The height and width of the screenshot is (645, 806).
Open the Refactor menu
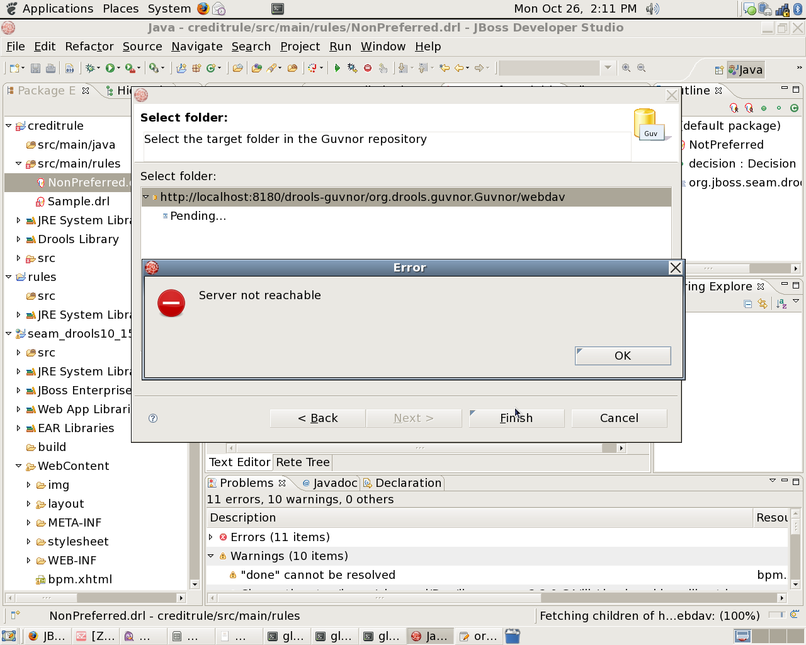point(89,47)
